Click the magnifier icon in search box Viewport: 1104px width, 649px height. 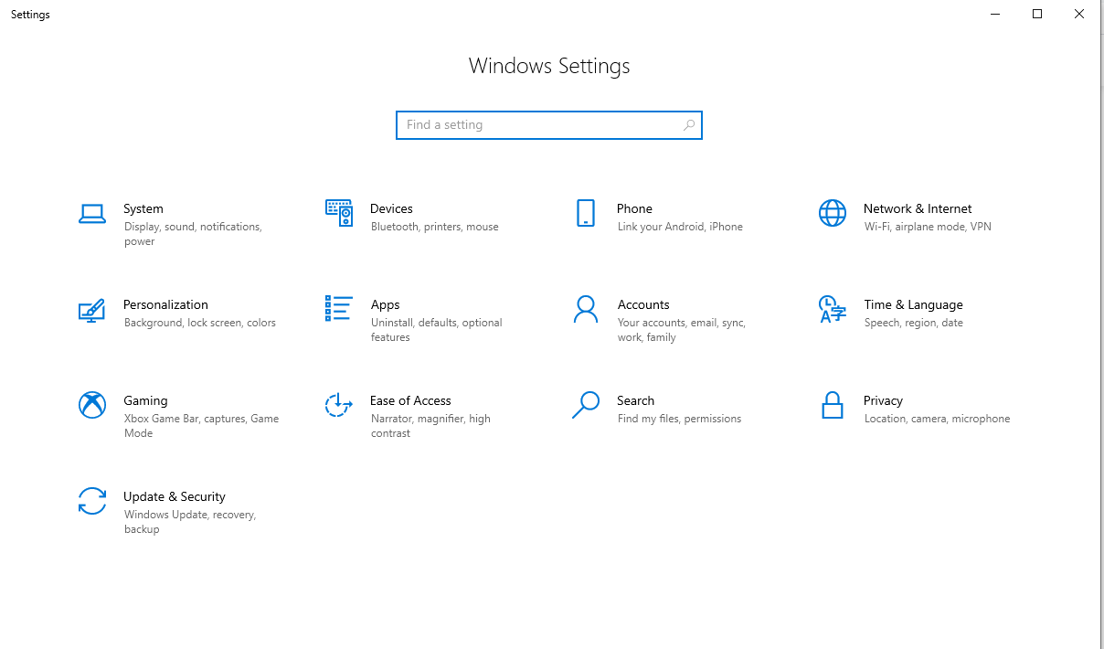tap(689, 125)
